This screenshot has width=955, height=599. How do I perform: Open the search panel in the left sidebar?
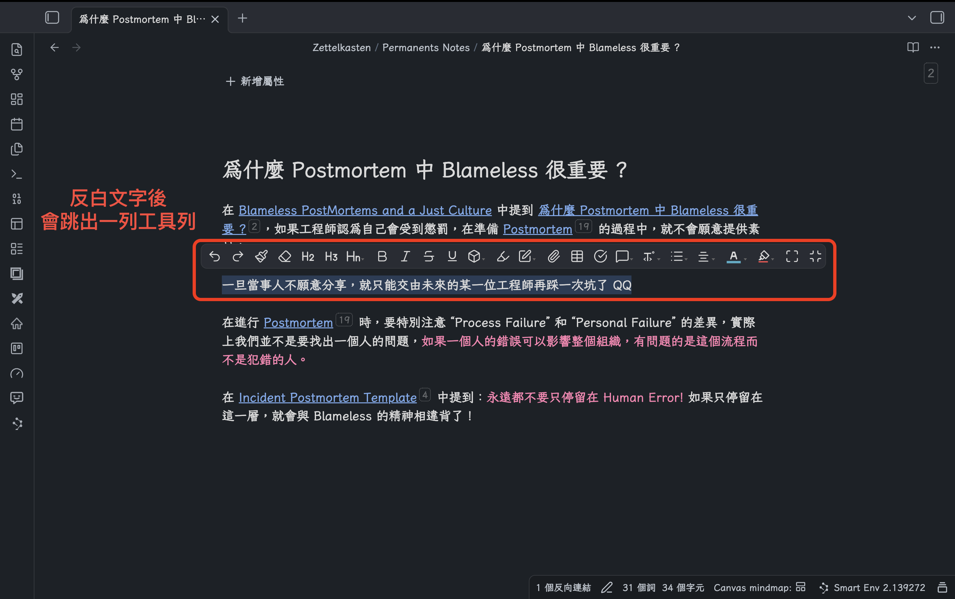pyautogui.click(x=17, y=49)
